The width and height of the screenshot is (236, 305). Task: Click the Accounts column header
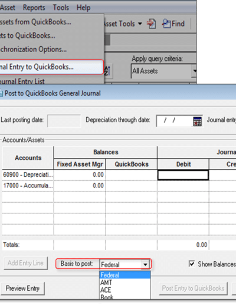[28, 158]
